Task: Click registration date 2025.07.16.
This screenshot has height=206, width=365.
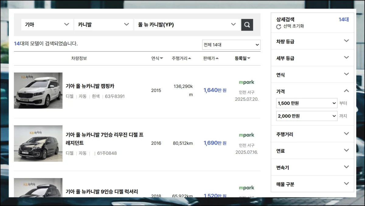Action: (247, 152)
